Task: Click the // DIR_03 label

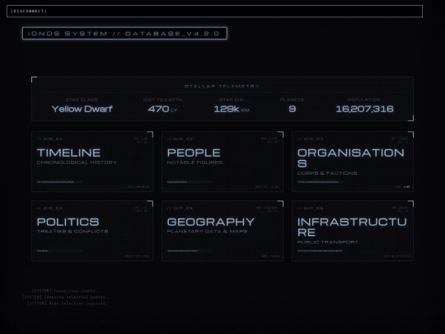Action: [310, 139]
